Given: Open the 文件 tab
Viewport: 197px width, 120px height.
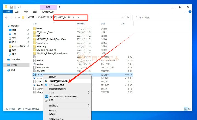Looking at the screenshot, I should [x=8, y=12].
